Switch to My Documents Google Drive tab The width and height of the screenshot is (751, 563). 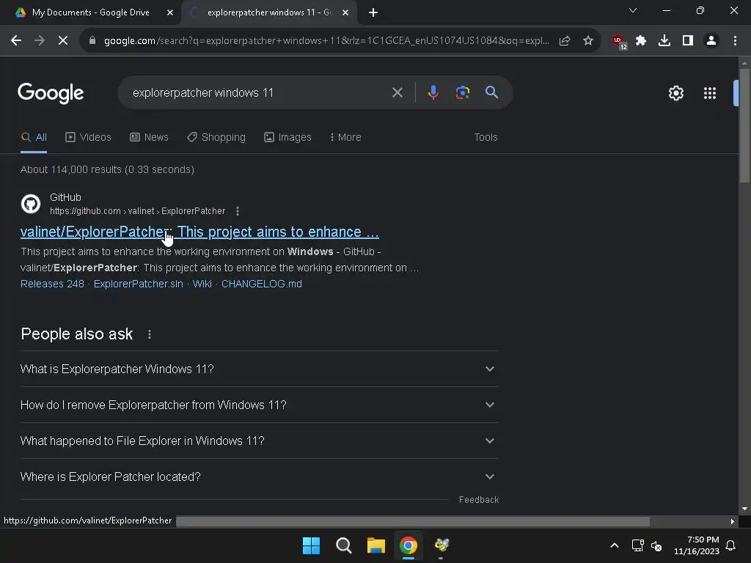[90, 12]
